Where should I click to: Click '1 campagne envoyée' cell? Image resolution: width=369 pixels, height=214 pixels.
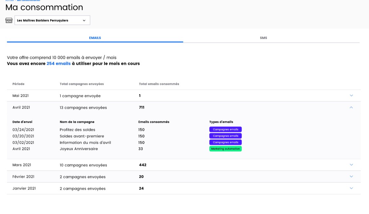pos(80,96)
